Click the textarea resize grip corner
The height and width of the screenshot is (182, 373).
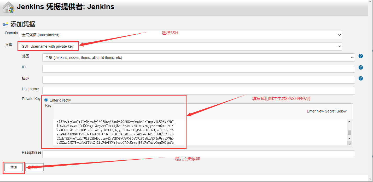350,143
